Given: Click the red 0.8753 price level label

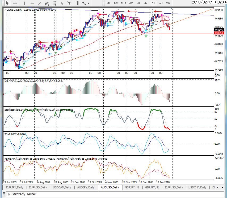Looking at the screenshot, I should (x=219, y=33).
